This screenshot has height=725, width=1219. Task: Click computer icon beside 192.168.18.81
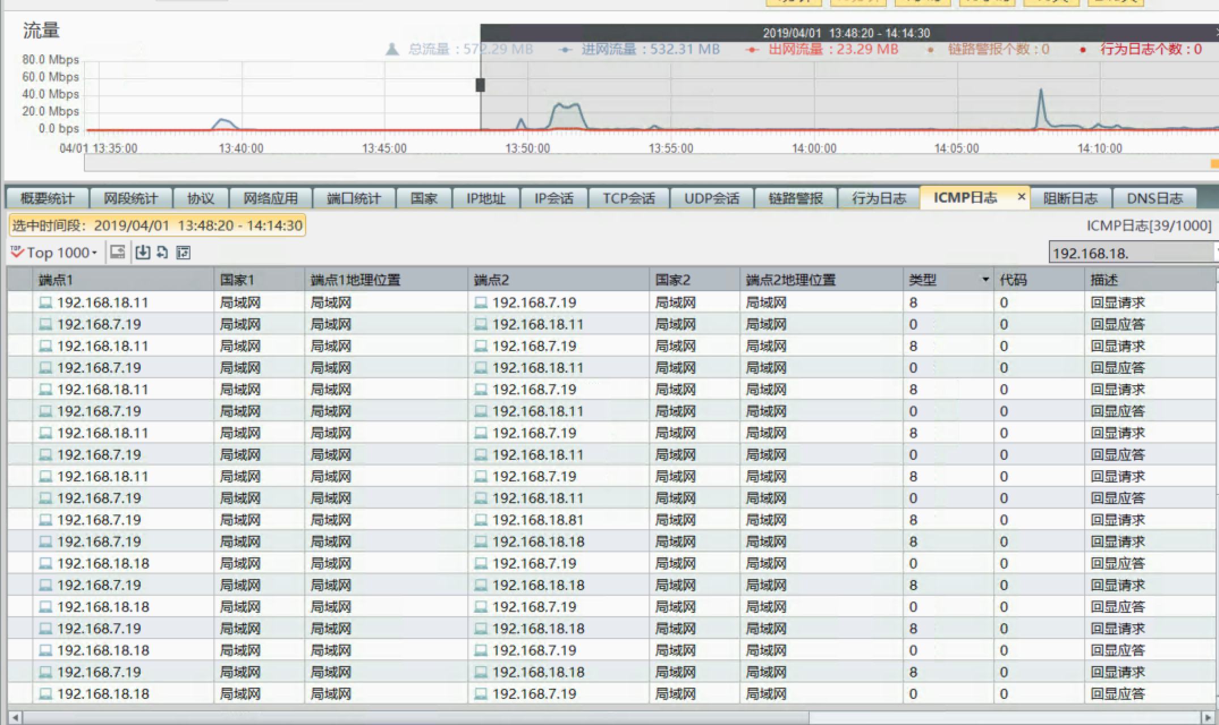(481, 520)
